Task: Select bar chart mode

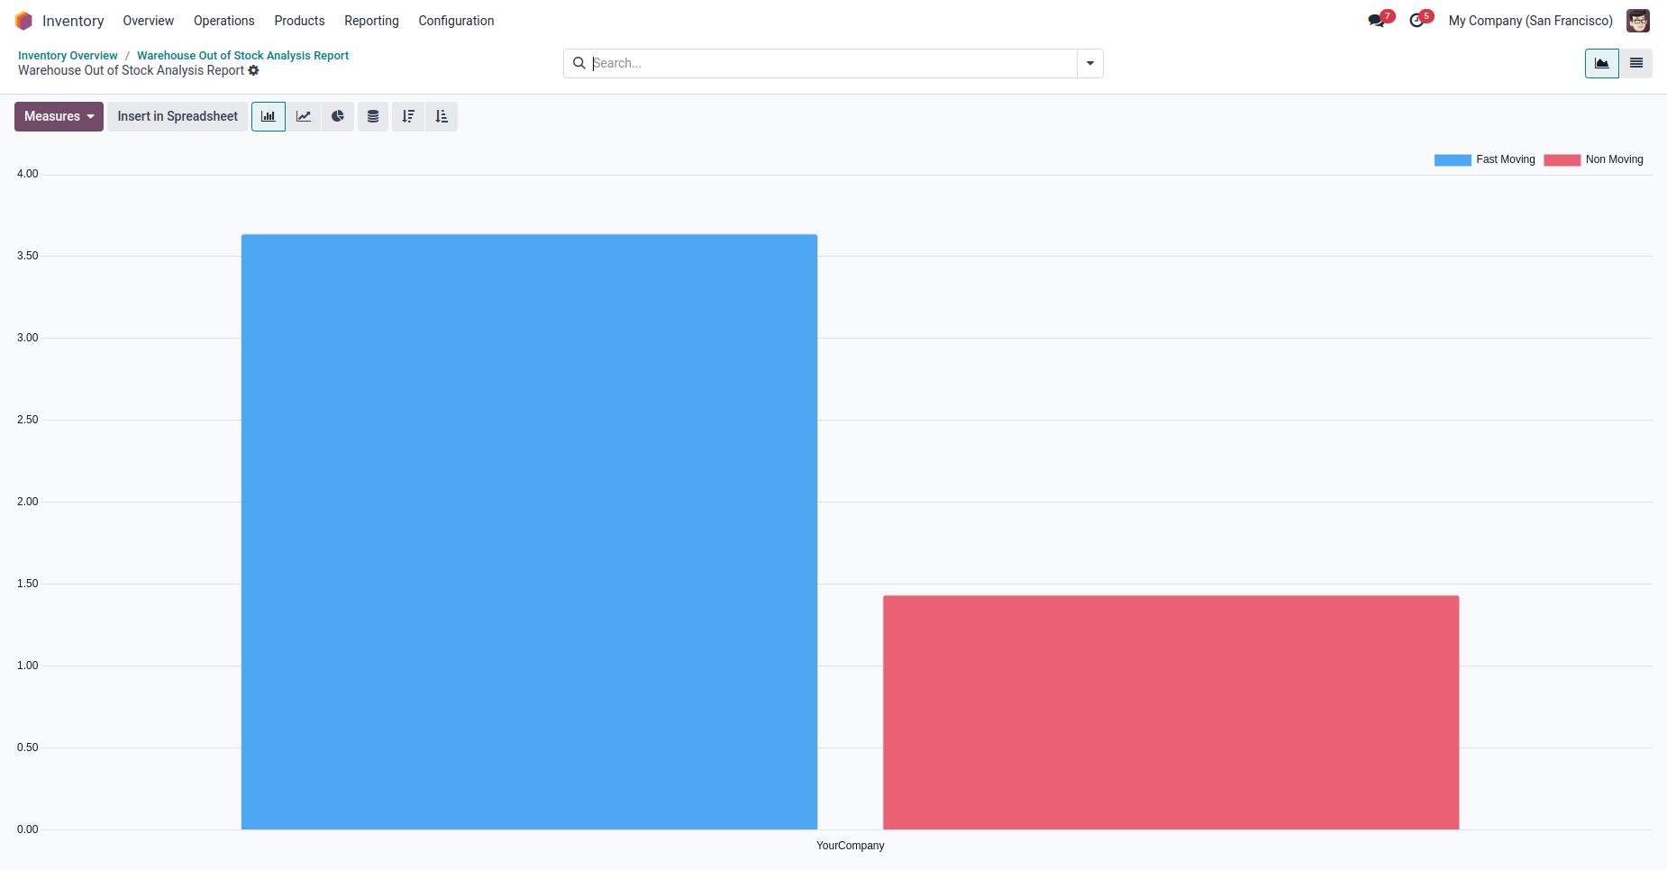Action: click(269, 116)
